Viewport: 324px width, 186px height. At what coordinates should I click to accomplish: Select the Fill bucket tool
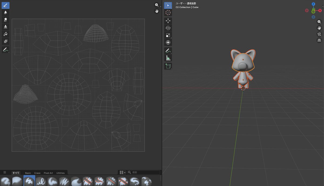[6, 34]
